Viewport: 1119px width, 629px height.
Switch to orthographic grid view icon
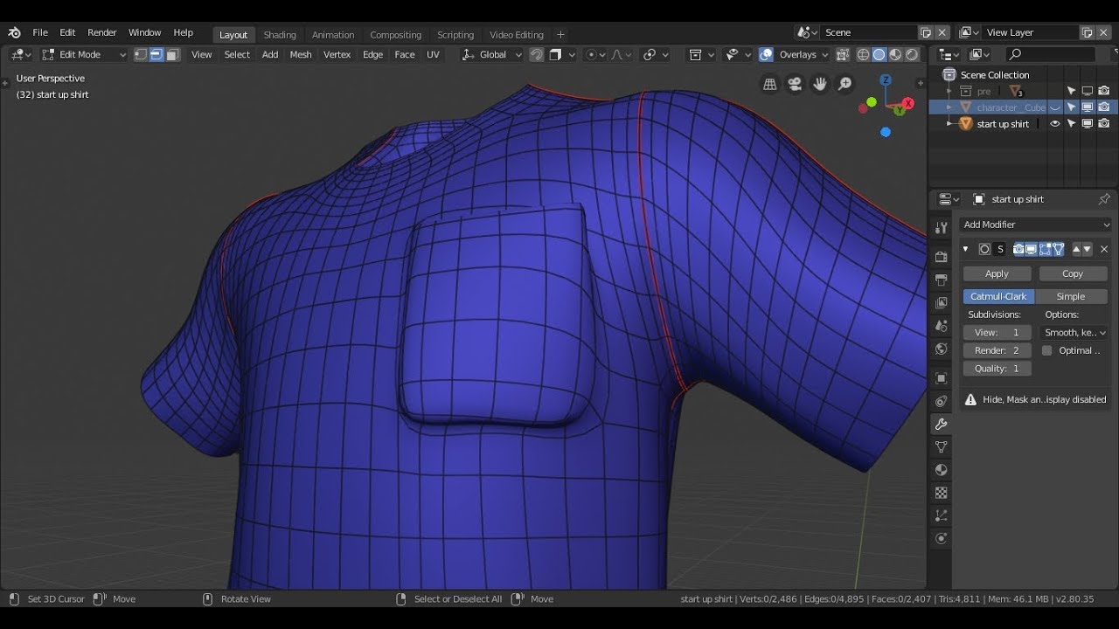[770, 84]
